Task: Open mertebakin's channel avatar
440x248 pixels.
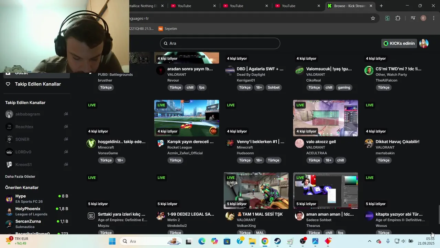Action: click(x=369, y=143)
